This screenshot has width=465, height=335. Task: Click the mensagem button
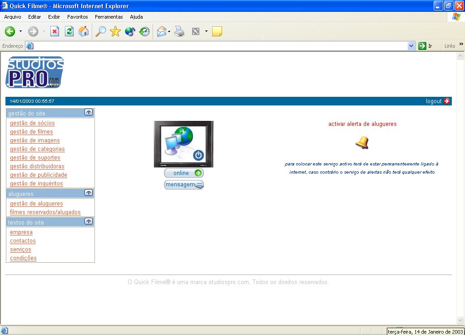[183, 185]
